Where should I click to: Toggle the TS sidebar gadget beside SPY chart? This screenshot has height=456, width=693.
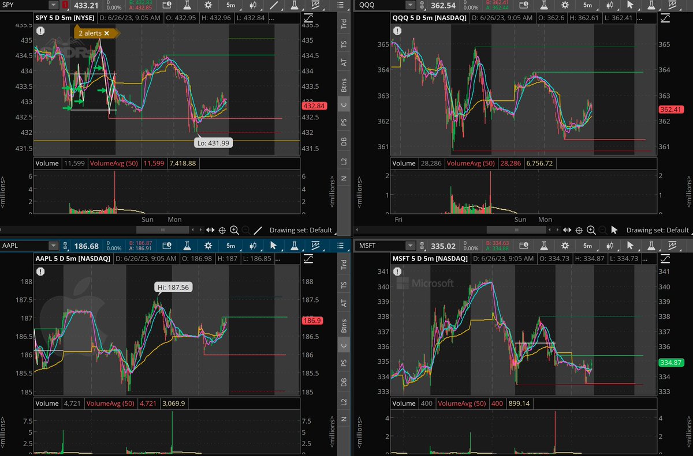[344, 44]
